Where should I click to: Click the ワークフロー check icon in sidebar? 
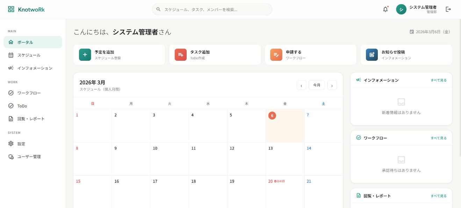[11, 93]
